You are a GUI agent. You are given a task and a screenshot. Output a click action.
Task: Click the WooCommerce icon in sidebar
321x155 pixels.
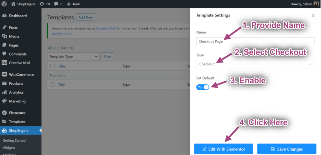click(4, 75)
